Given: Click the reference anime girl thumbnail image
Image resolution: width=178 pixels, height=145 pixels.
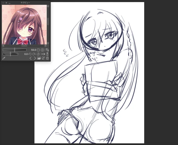Looking at the screenshot, I should pos(24,25).
